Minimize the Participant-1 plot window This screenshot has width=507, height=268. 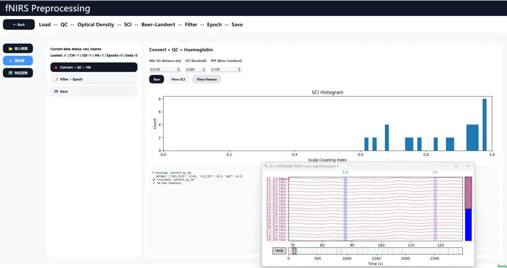point(444,166)
